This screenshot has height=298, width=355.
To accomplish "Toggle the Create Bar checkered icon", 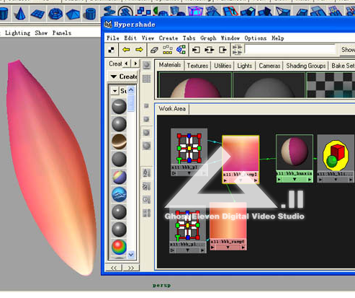I will click(x=112, y=50).
